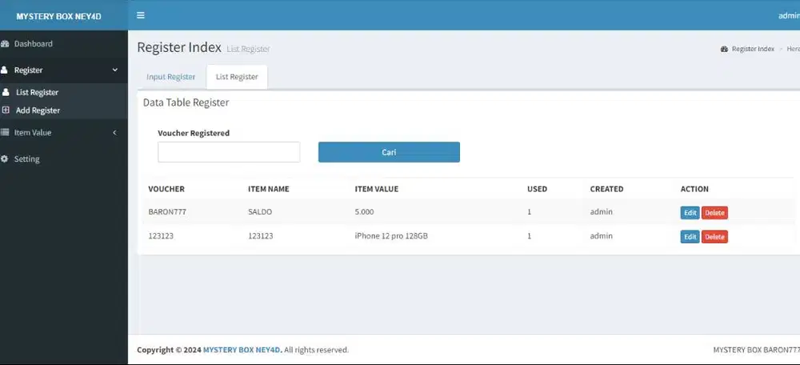Click the Register Index breadcrumb link

pyautogui.click(x=753, y=49)
